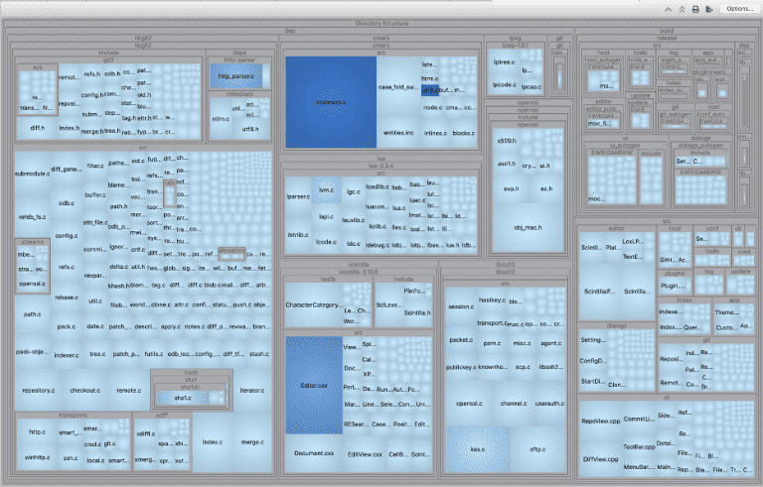763x487 pixels.
Task: Select the Editor.cxx treemap block
Action: tap(314, 383)
